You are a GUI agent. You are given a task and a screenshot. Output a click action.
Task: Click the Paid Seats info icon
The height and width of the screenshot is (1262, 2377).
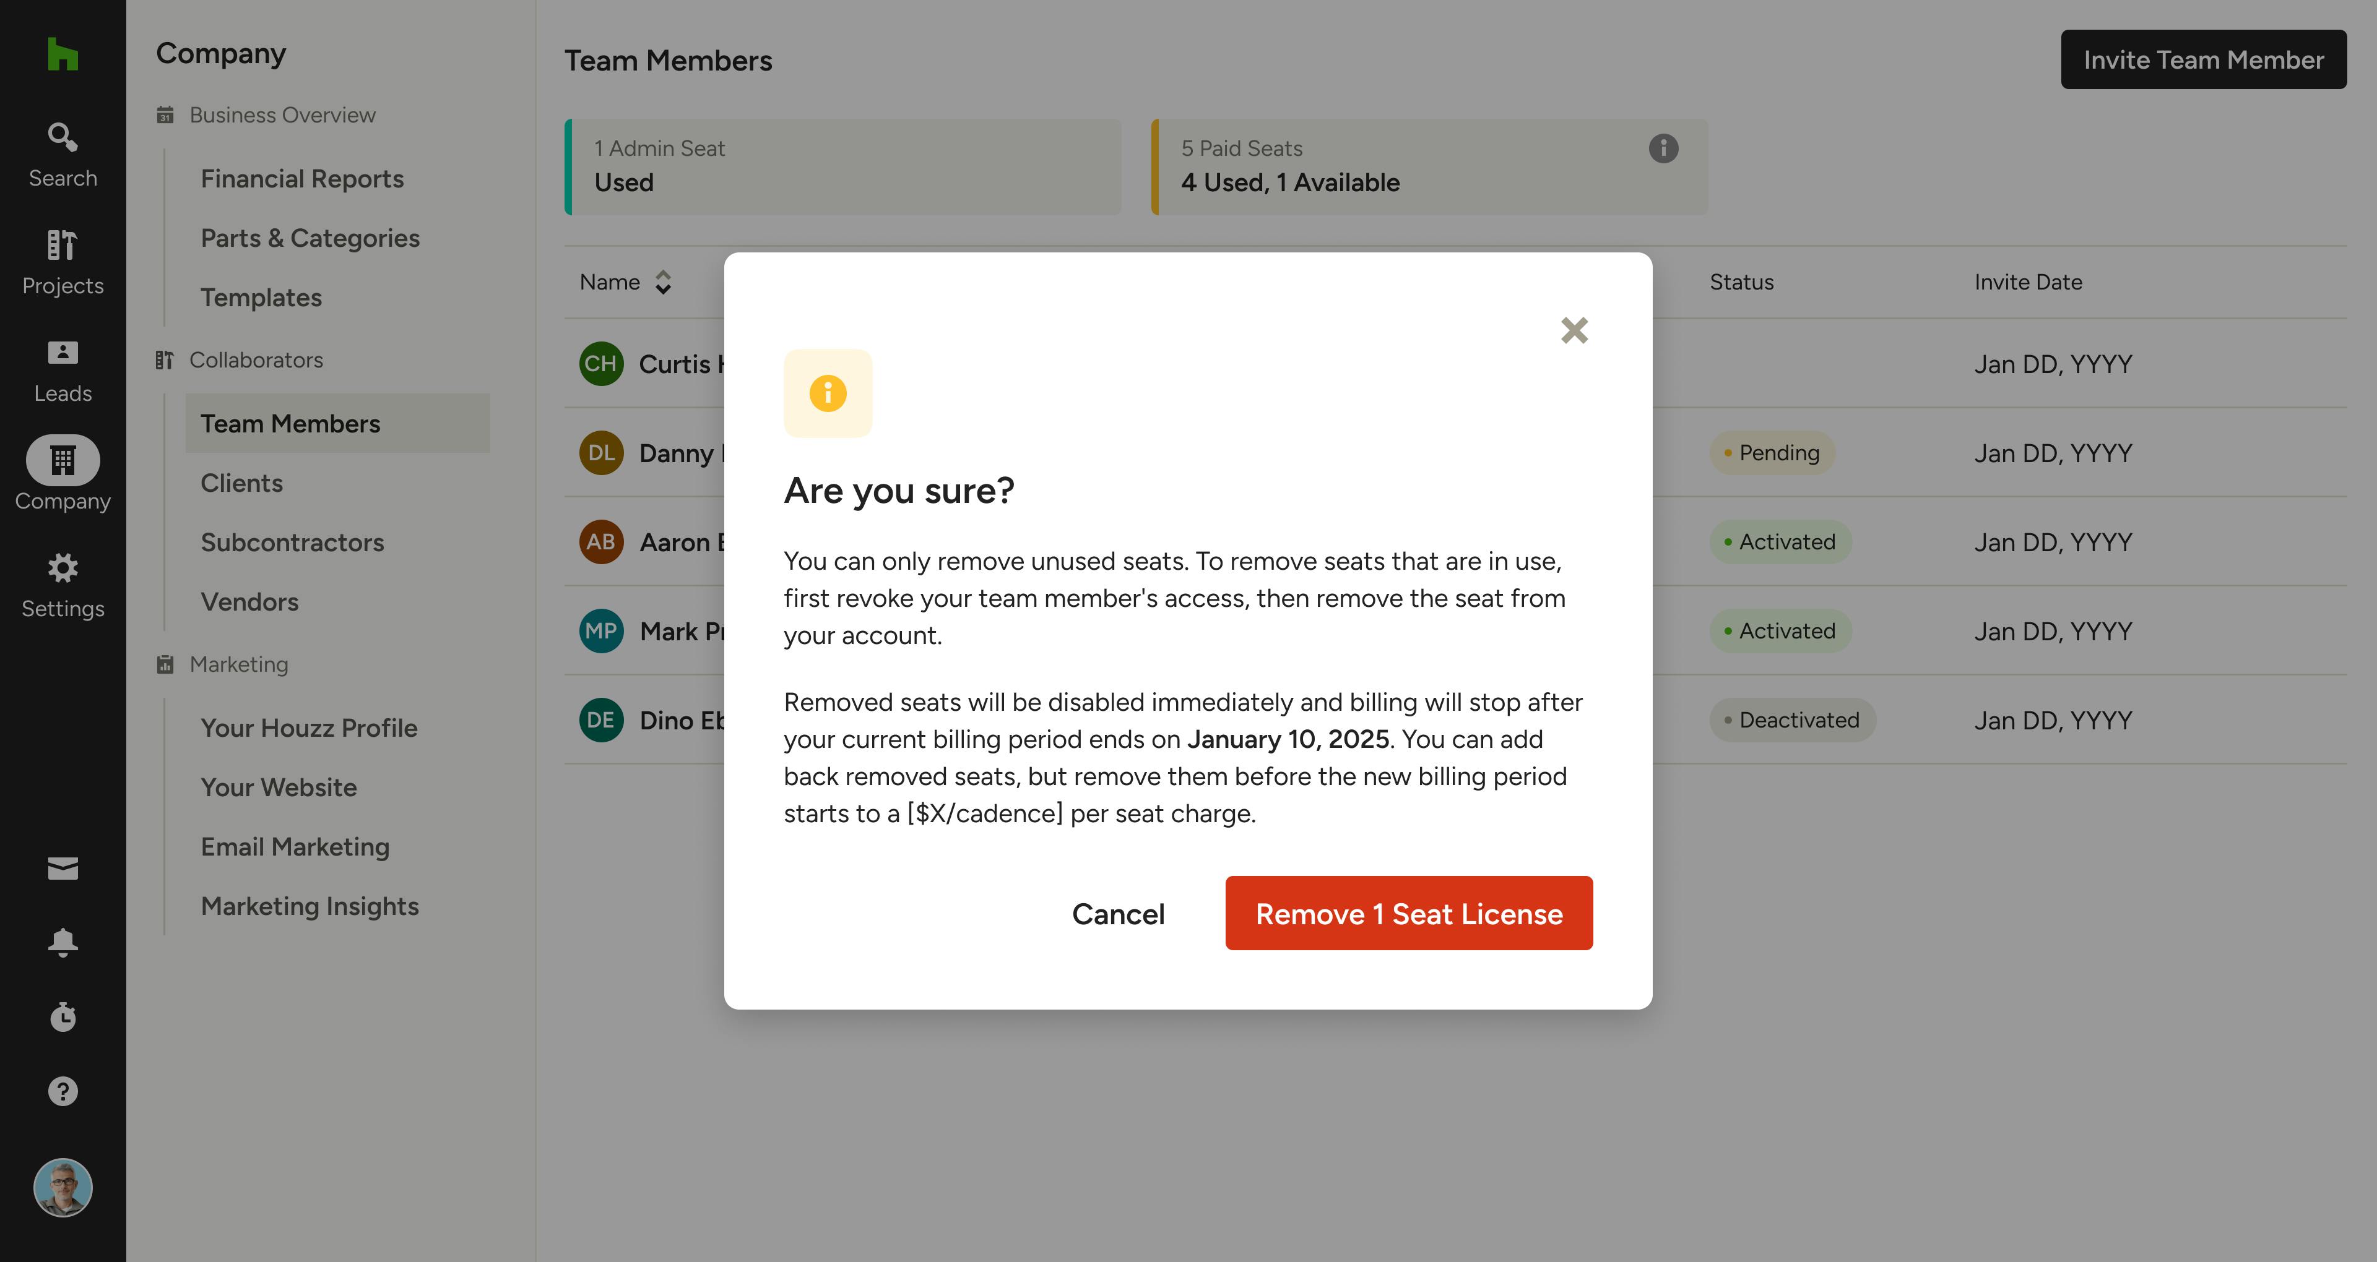[1663, 148]
